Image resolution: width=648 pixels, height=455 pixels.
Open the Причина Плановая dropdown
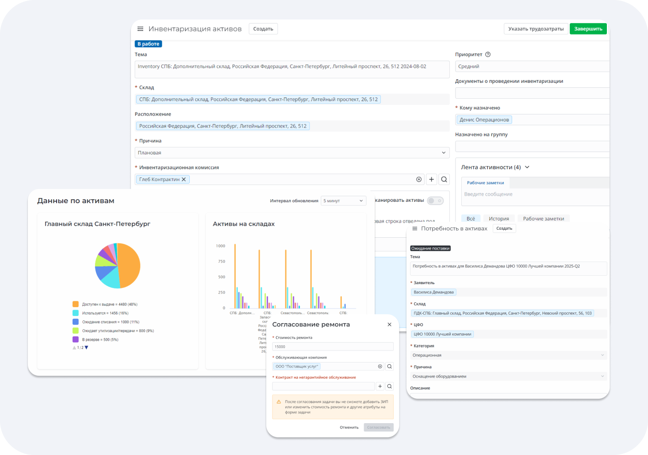click(292, 153)
